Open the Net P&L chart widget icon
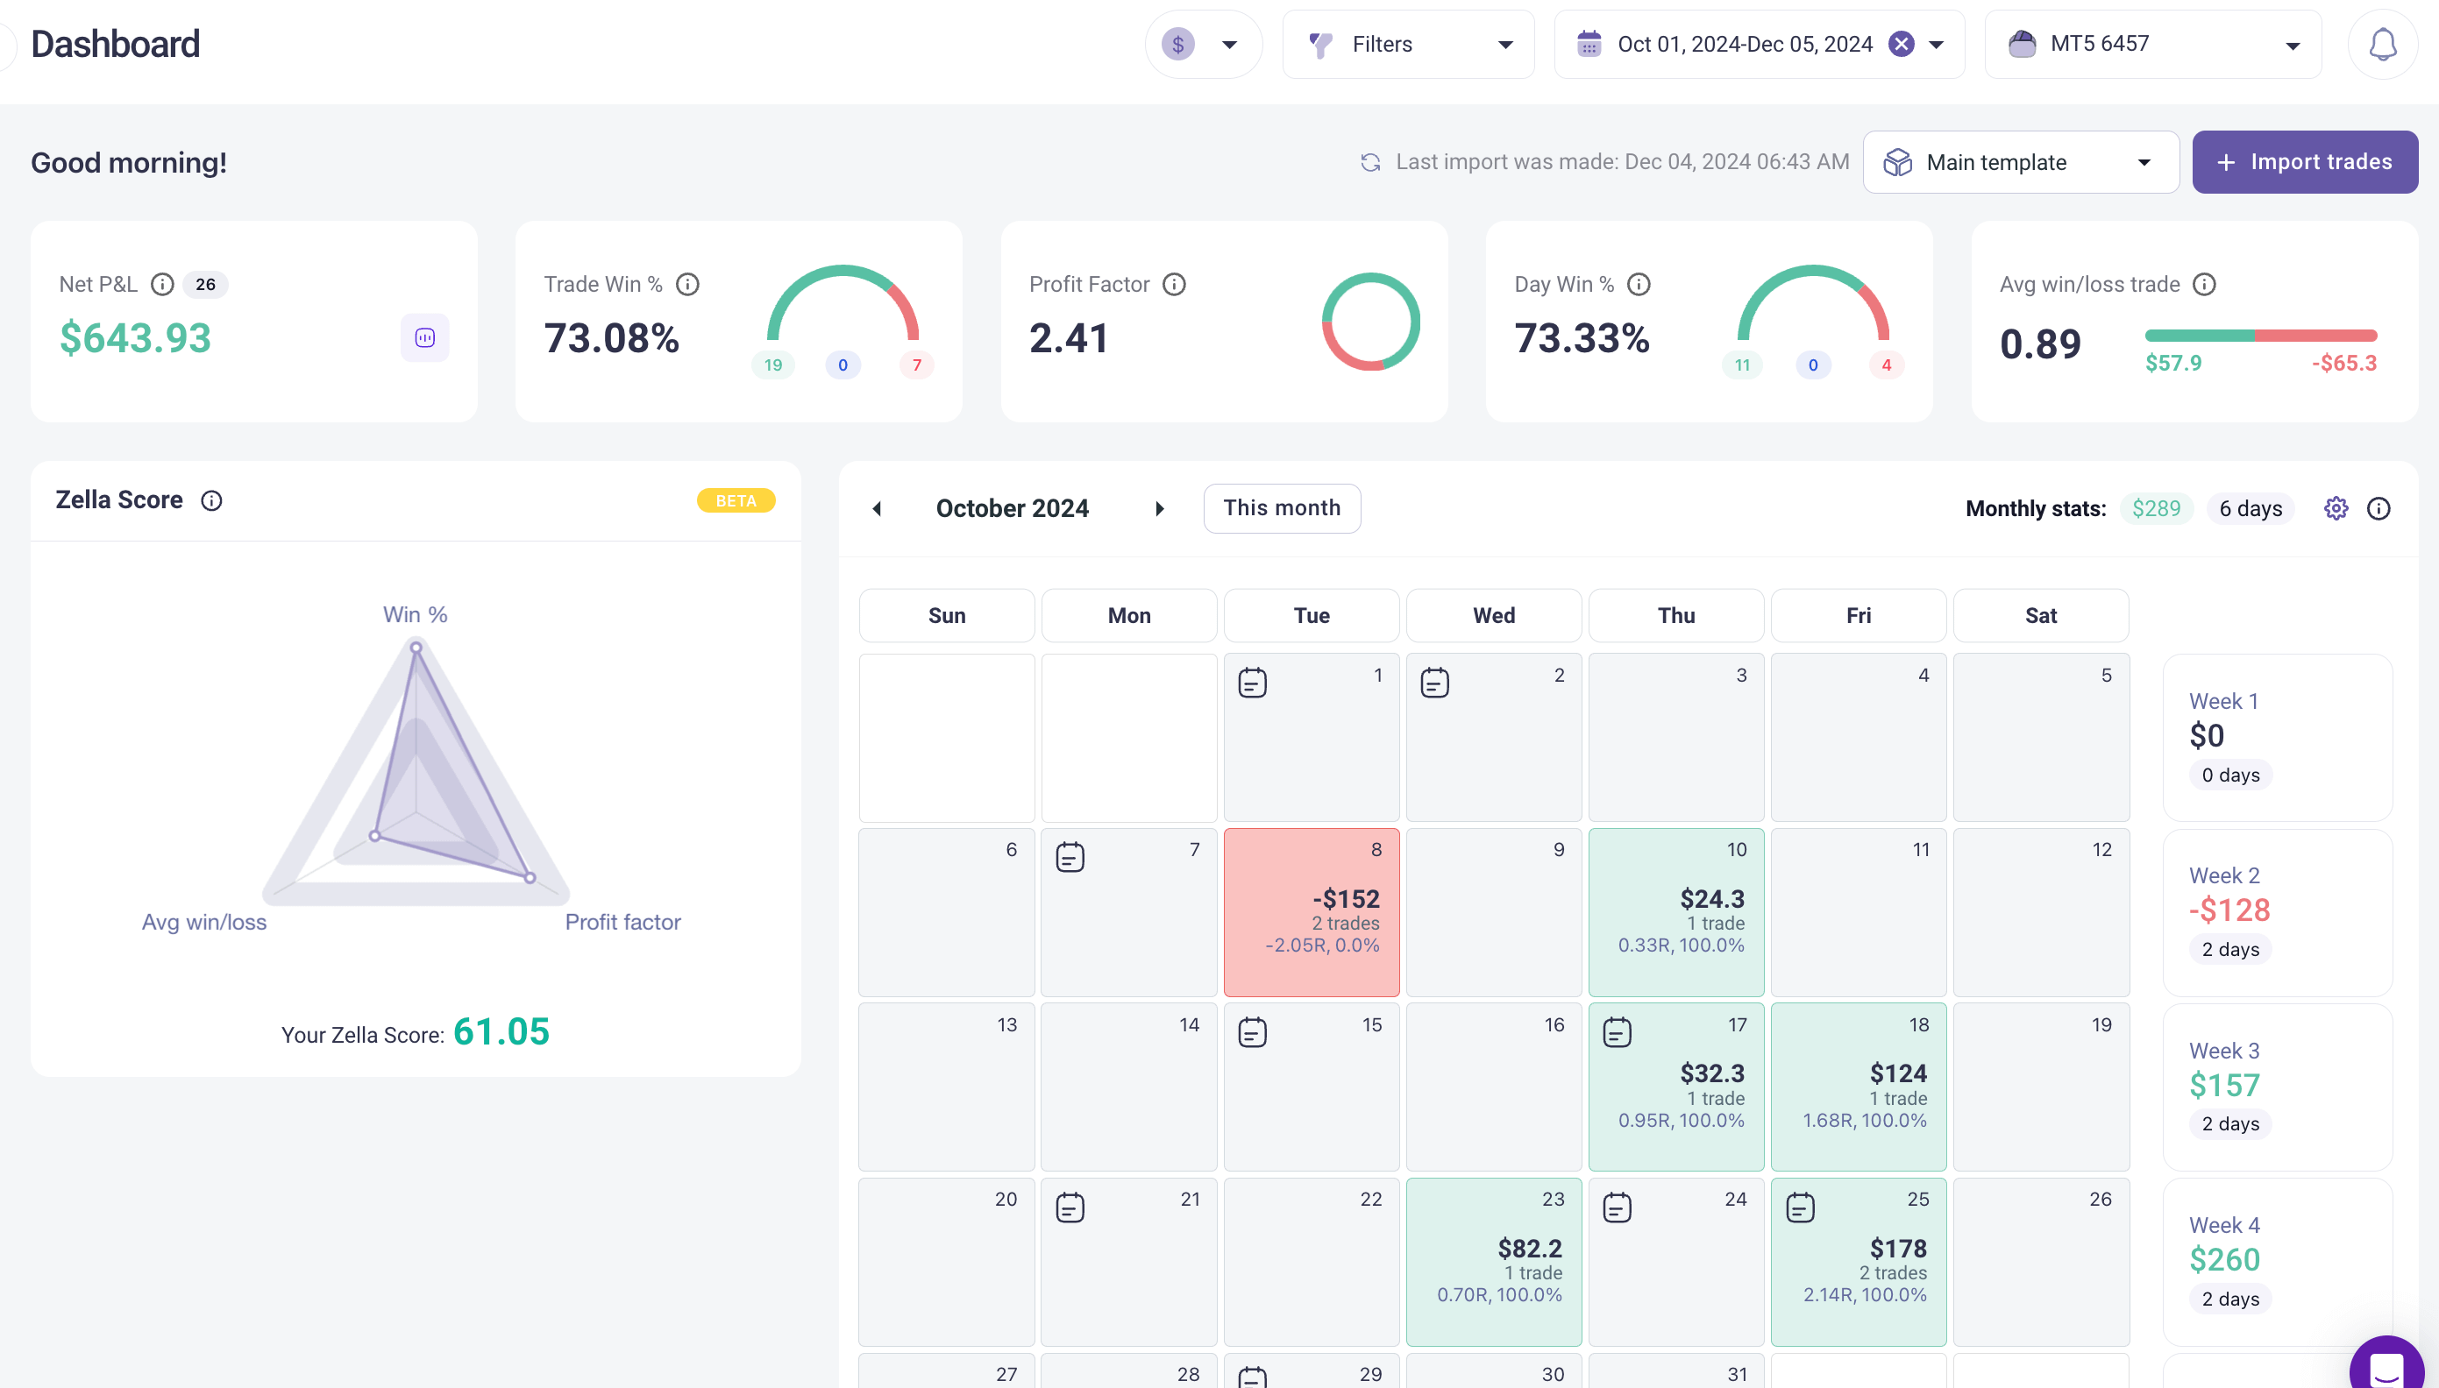 coord(424,337)
